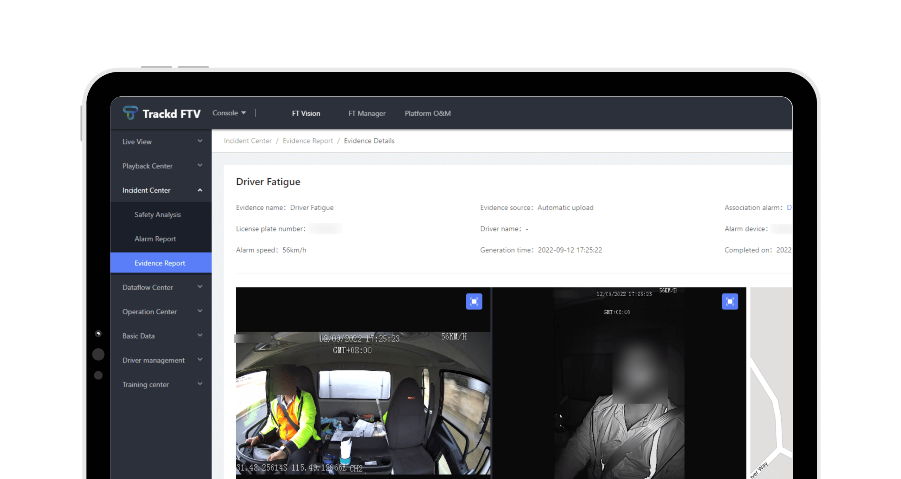Maximize the cabin camera video

pyautogui.click(x=474, y=301)
